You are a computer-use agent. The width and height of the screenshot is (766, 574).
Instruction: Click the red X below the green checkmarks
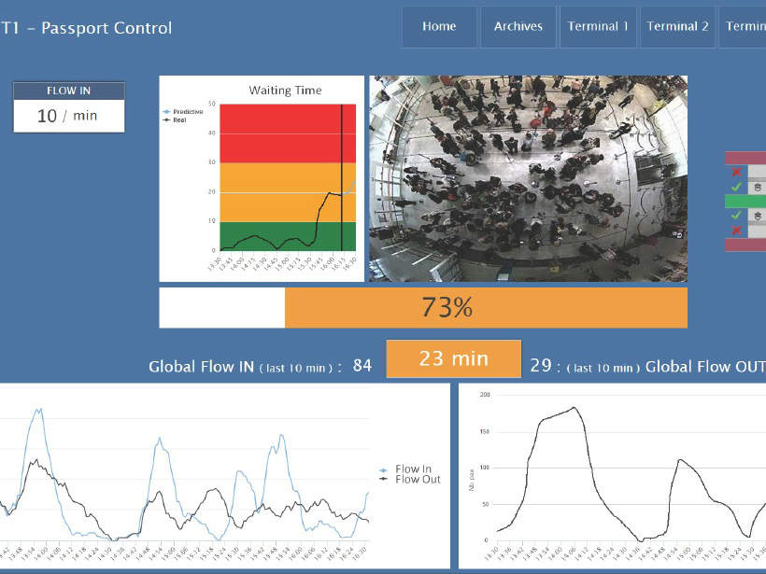click(736, 231)
